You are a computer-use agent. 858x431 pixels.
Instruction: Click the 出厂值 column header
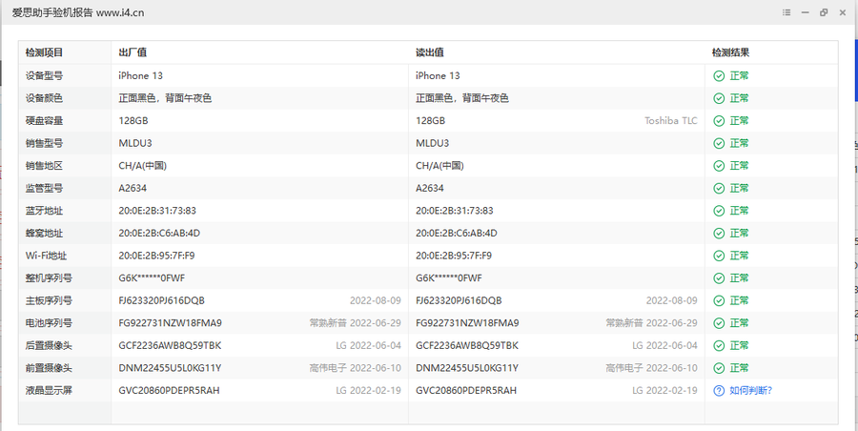pyautogui.click(x=133, y=52)
